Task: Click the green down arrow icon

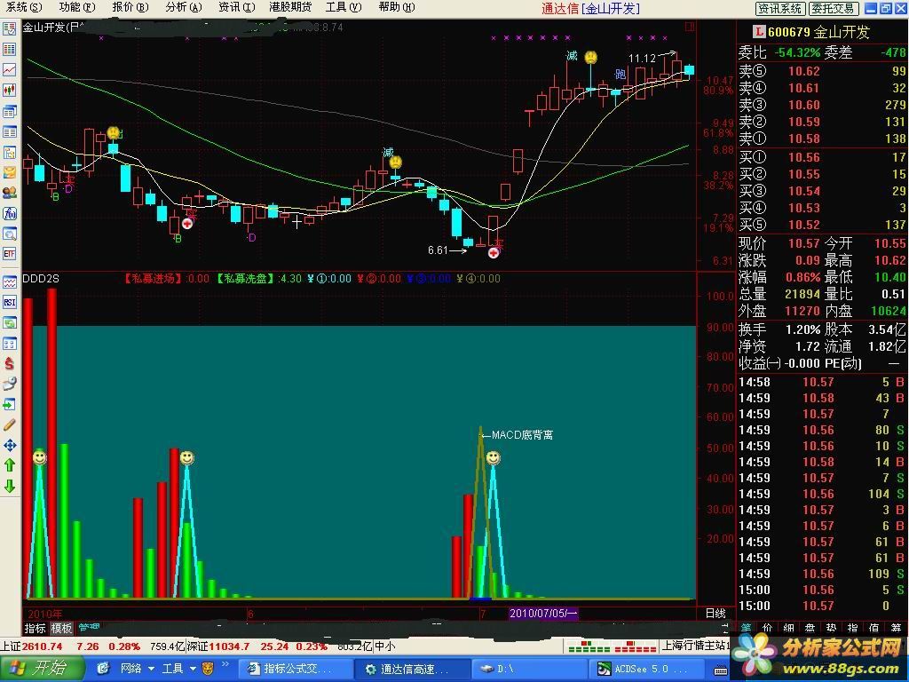Action: (9, 486)
